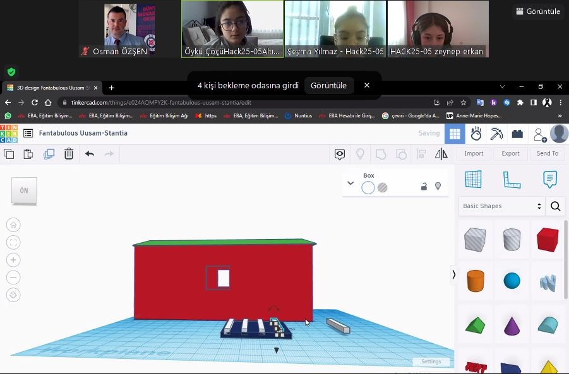The image size is (569, 374).
Task: Collapse the Box shape inspector panel
Action: click(x=350, y=184)
